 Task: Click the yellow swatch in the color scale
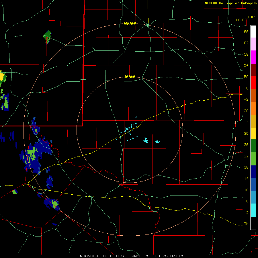[x=253, y=134]
